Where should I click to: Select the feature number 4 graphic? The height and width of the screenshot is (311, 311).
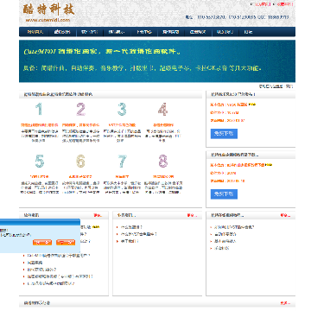tap(163, 110)
